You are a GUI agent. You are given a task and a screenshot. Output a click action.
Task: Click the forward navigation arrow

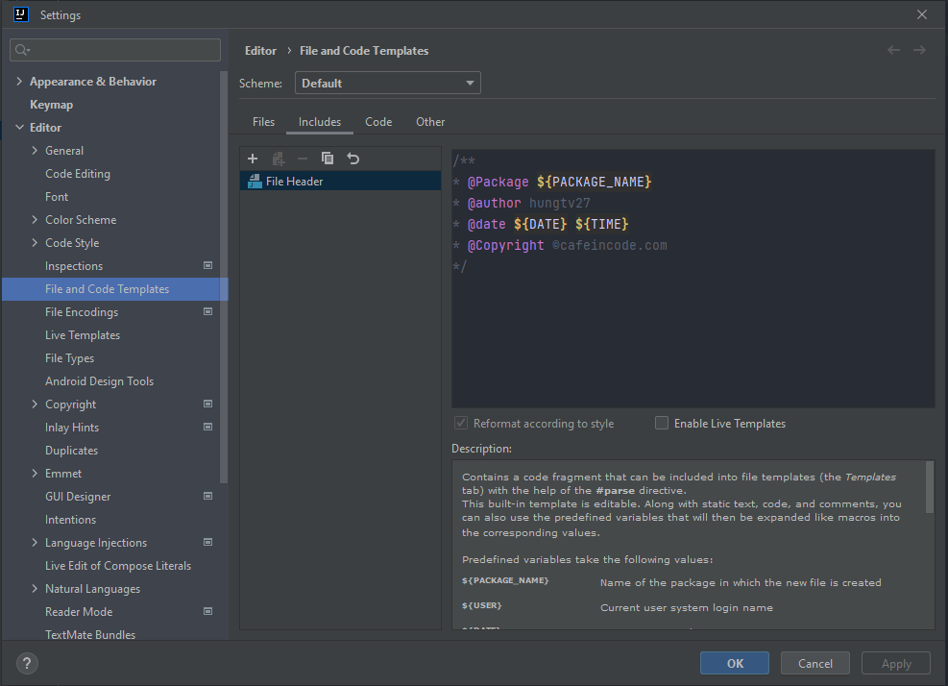(920, 50)
